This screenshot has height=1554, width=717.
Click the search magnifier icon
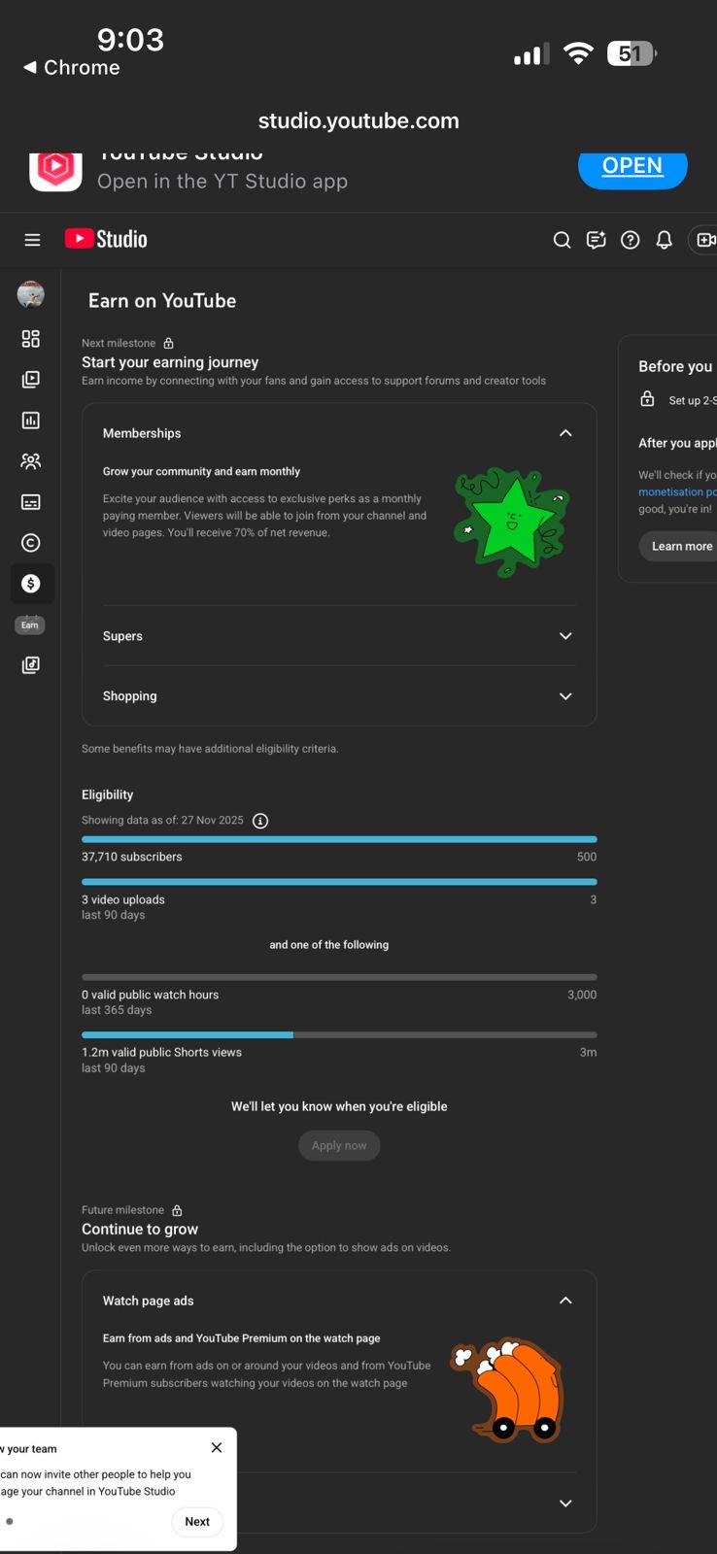pyautogui.click(x=562, y=240)
